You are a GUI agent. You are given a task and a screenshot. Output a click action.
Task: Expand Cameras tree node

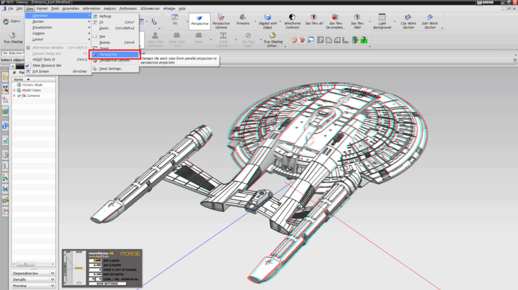point(14,96)
